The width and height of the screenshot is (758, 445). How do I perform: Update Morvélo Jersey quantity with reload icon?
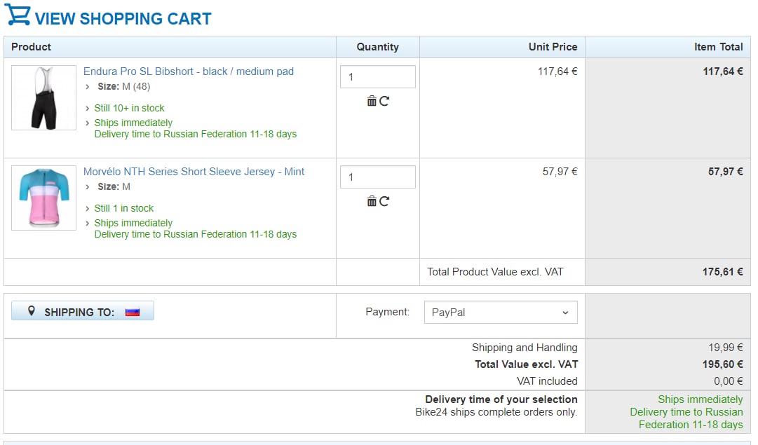pyautogui.click(x=384, y=201)
